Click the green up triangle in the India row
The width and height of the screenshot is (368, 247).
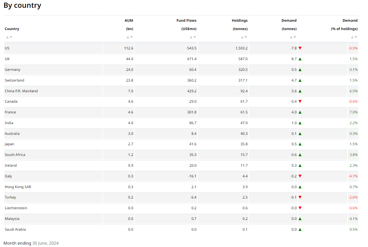click(x=300, y=123)
